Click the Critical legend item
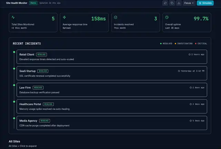 point(201,44)
